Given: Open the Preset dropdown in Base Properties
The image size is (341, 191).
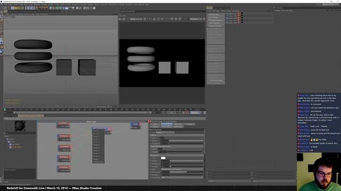Looking at the screenshot, I should (165, 132).
